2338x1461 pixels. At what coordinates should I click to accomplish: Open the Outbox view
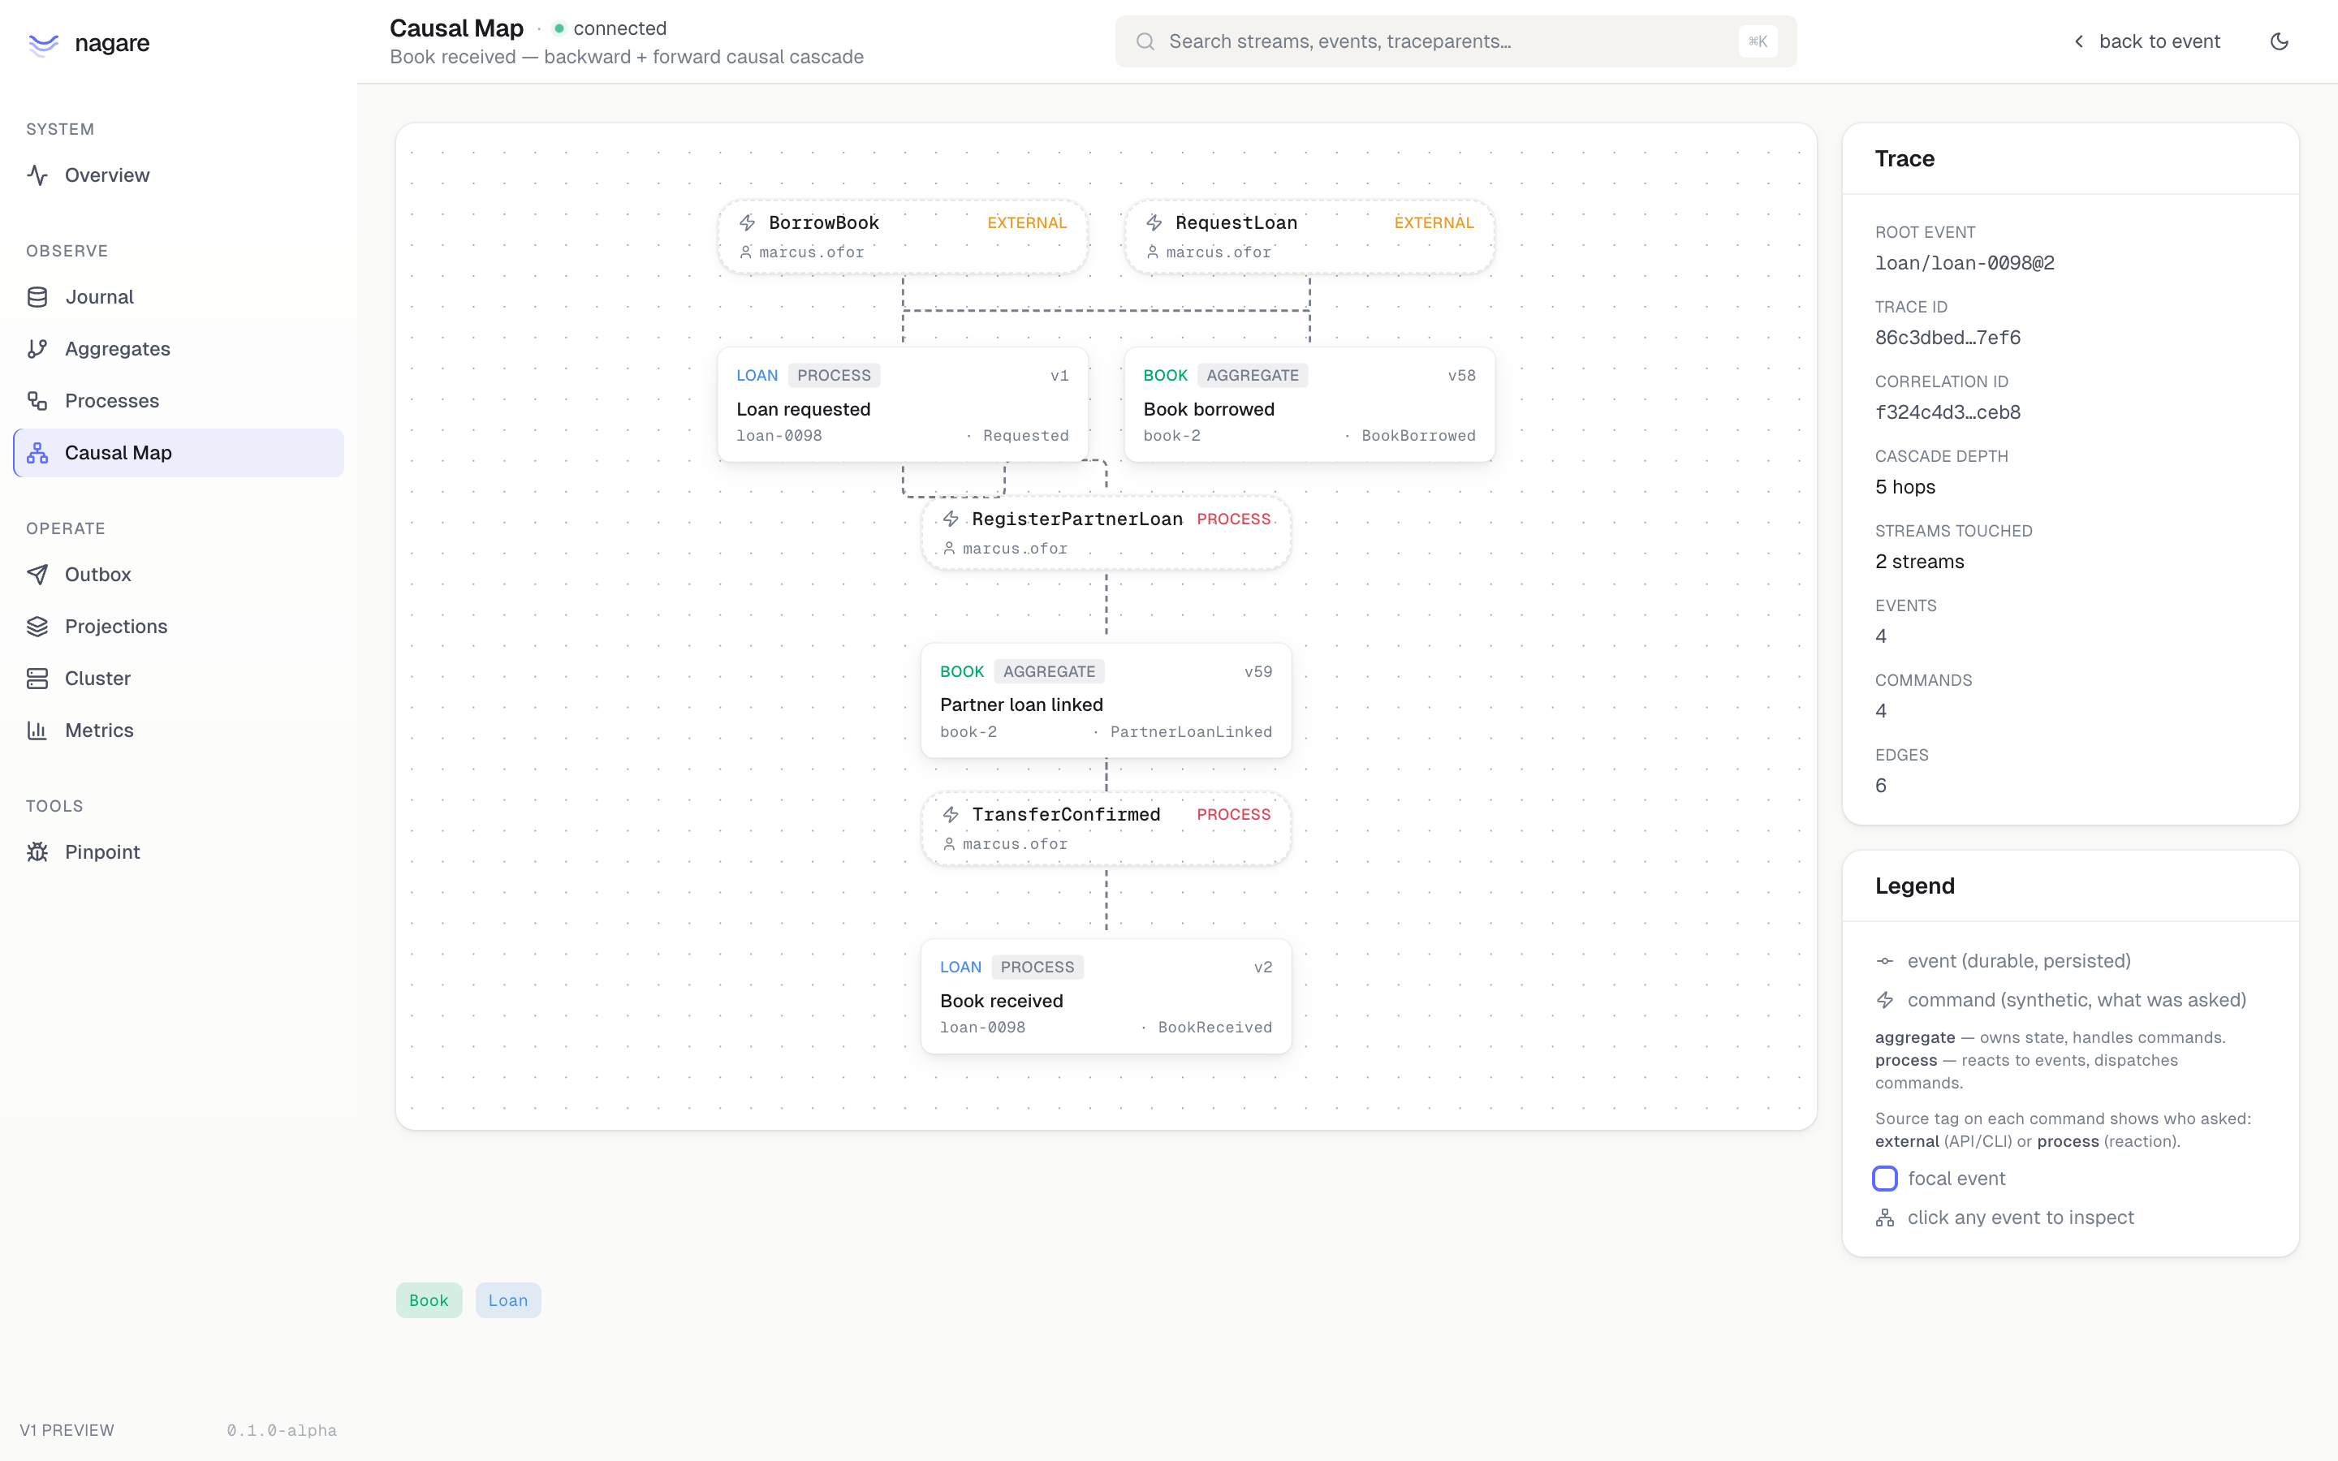pyautogui.click(x=179, y=575)
